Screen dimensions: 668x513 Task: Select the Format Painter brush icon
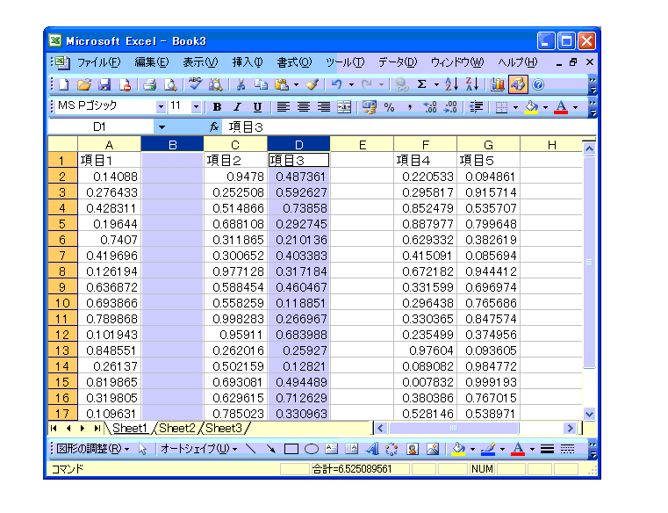coord(312,85)
